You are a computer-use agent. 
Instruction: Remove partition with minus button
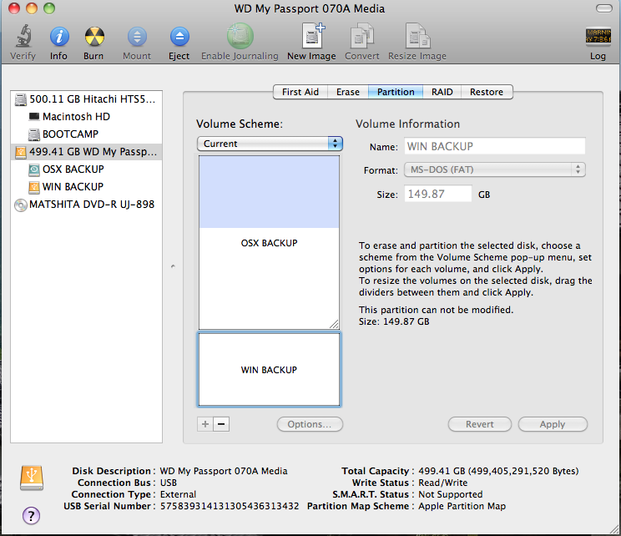pyautogui.click(x=221, y=424)
